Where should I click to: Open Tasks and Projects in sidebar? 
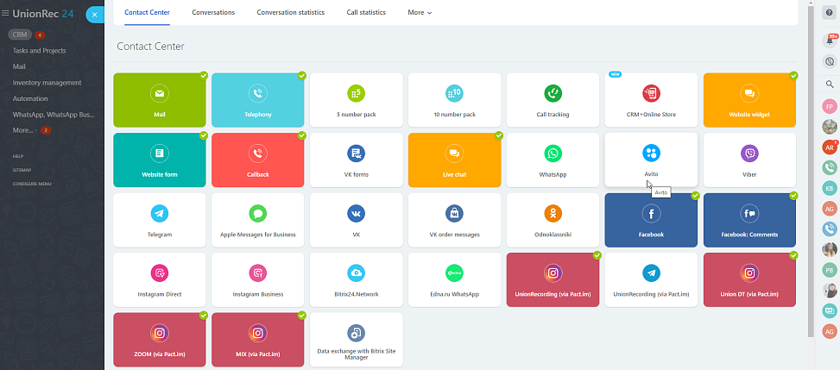39,50
